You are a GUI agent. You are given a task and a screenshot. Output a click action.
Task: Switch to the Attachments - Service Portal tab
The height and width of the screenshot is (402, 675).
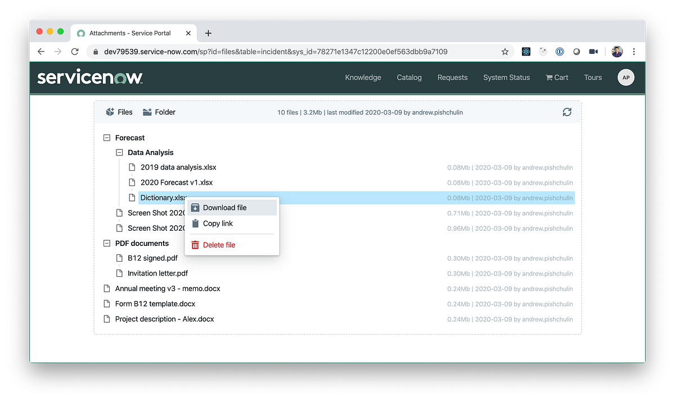(130, 33)
